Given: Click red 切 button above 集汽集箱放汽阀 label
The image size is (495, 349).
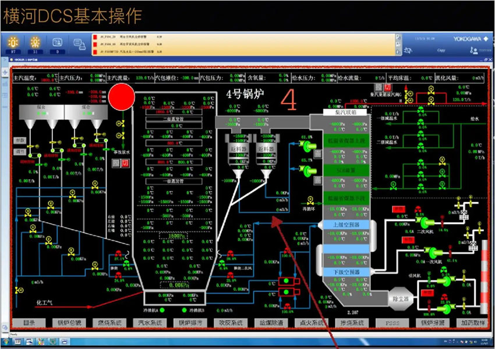Looking at the screenshot, I should click(x=388, y=87).
